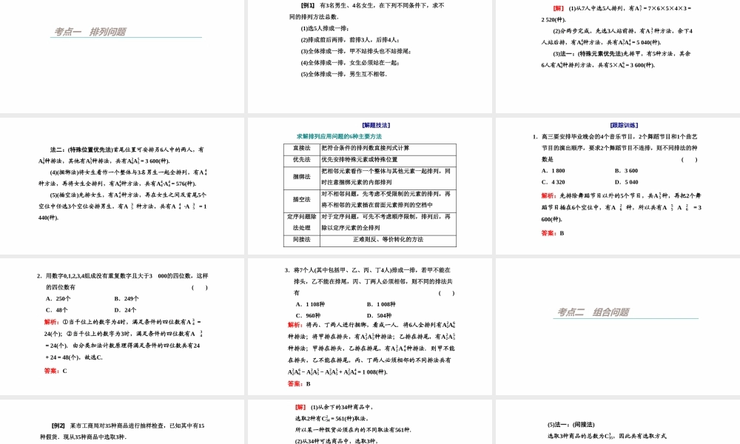Open the slide starting with 法二 特殊位置优先法
The width and height of the screenshot is (740, 444).
point(122,186)
